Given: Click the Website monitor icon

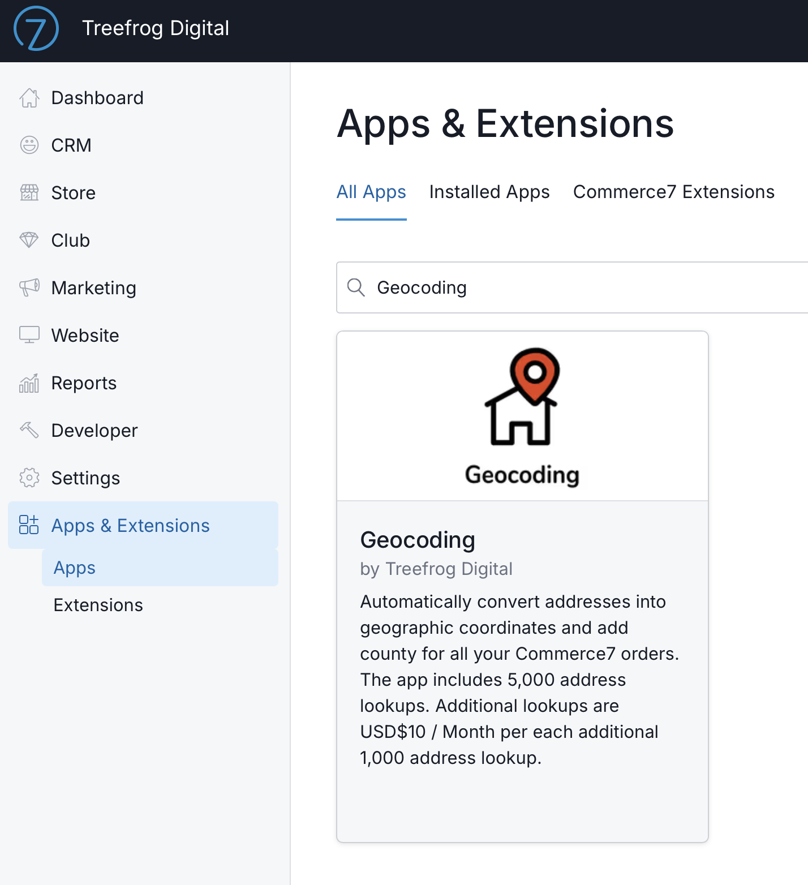Looking at the screenshot, I should pyautogui.click(x=29, y=335).
